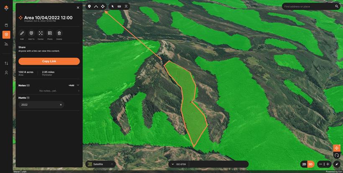
Task: Click the Copy Link button
Action: coord(49,61)
